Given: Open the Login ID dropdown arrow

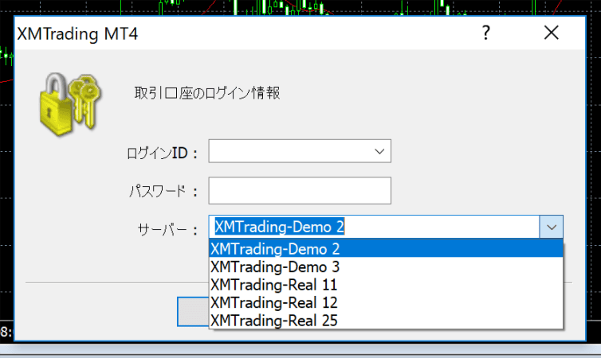Looking at the screenshot, I should click(379, 151).
